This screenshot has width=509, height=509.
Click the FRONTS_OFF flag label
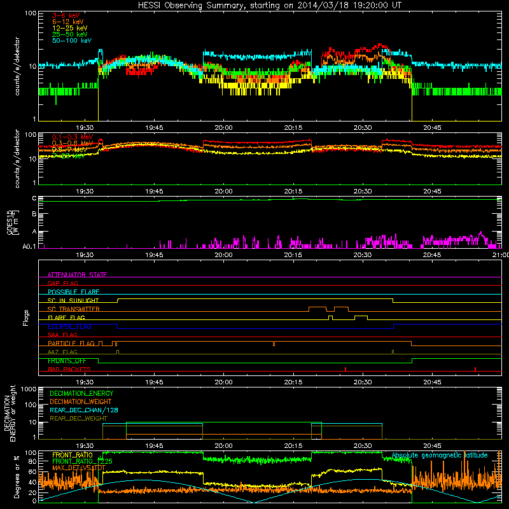[x=67, y=361]
